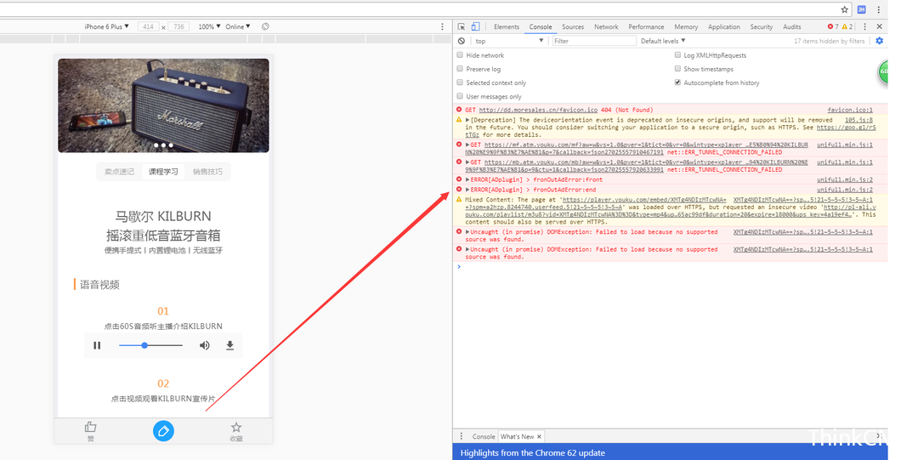Screen dimensions: 918x460
Task: Switch to the Application tab
Action: point(723,27)
